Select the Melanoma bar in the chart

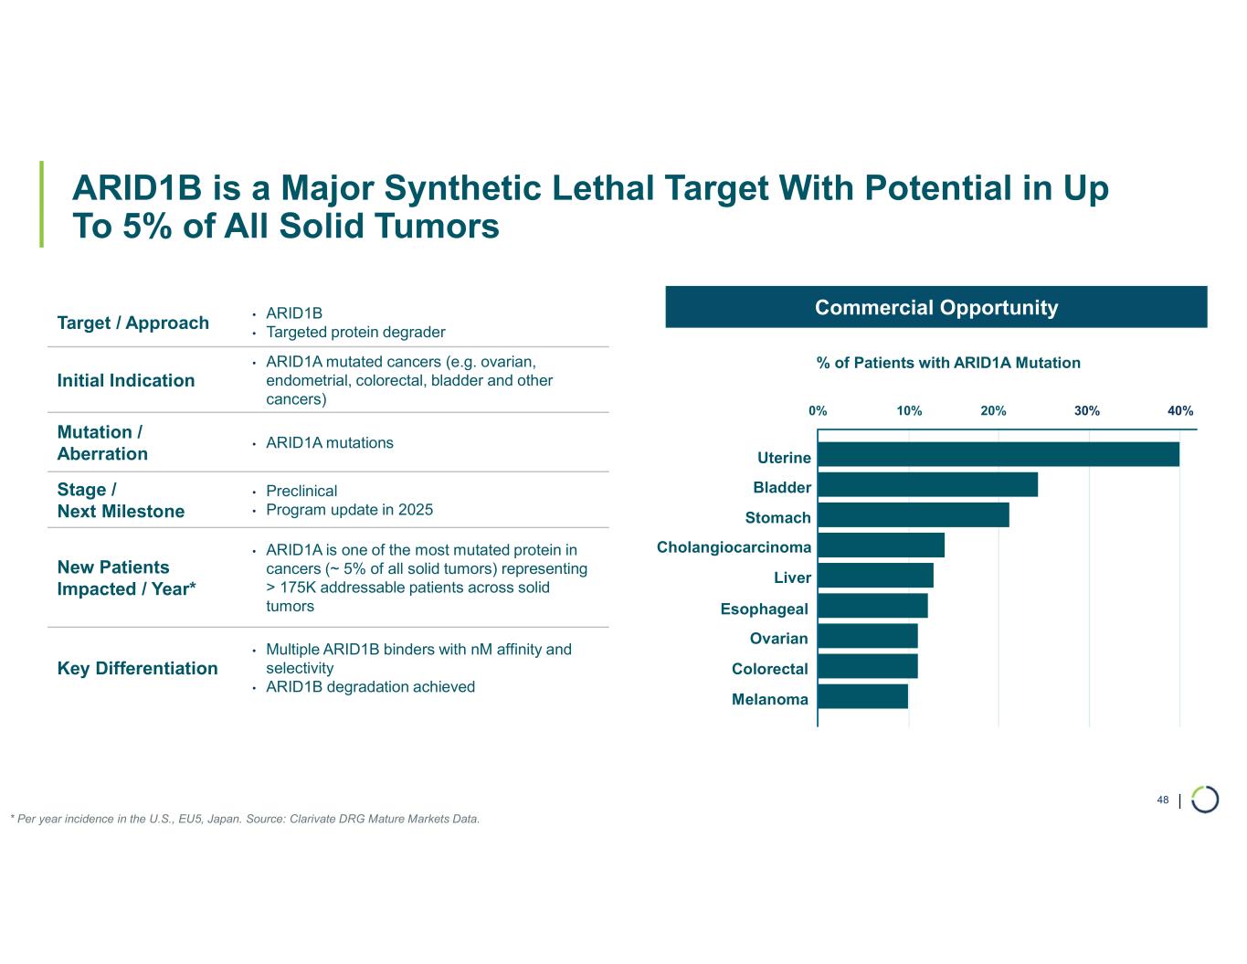(x=862, y=696)
